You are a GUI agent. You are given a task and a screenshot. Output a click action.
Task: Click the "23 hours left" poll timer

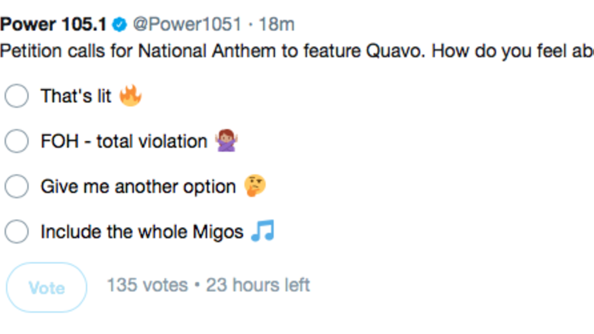(258, 286)
